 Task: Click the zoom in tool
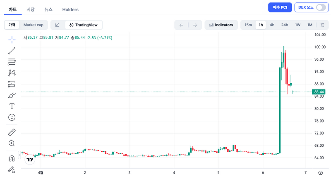coord(12,143)
